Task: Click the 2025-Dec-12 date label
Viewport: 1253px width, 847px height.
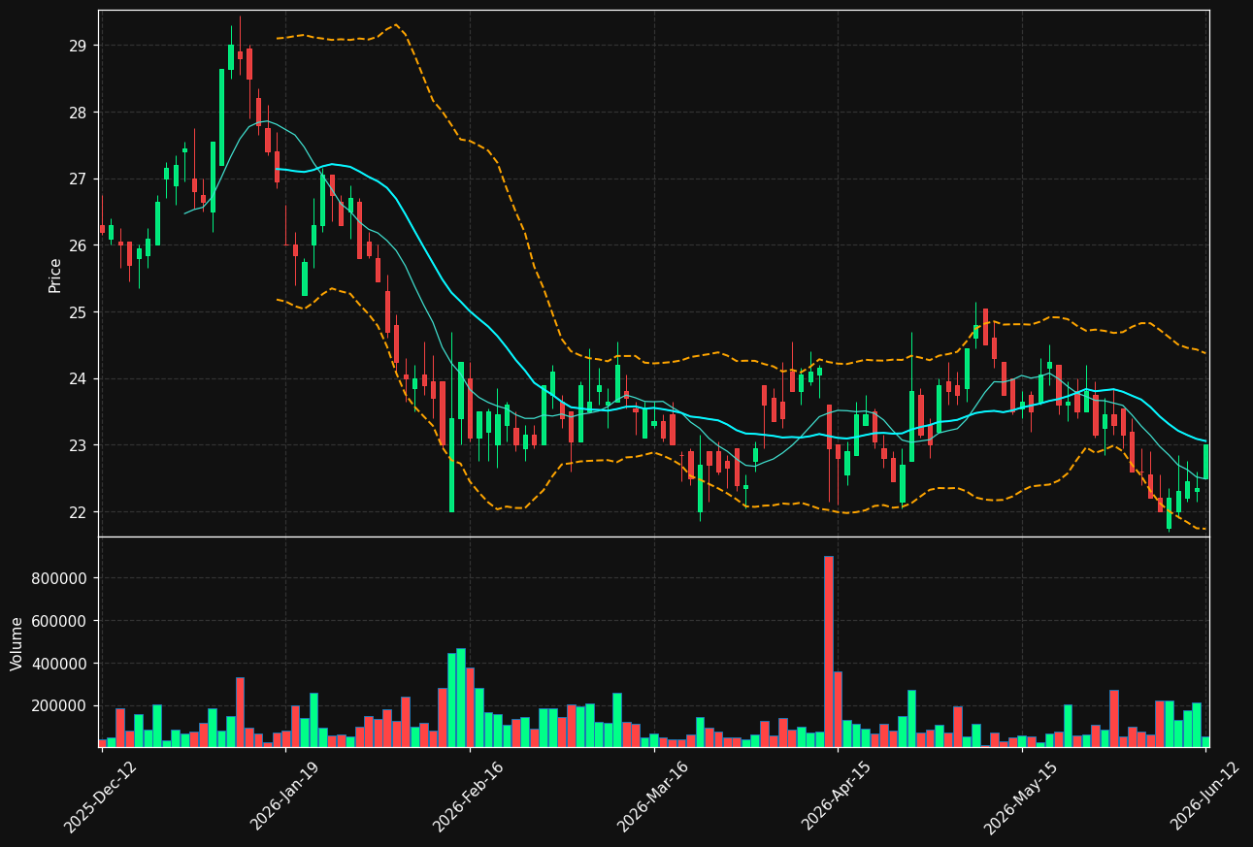Action: [x=101, y=798]
